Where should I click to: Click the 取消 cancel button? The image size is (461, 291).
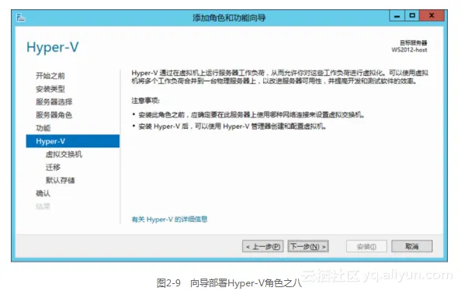point(412,246)
